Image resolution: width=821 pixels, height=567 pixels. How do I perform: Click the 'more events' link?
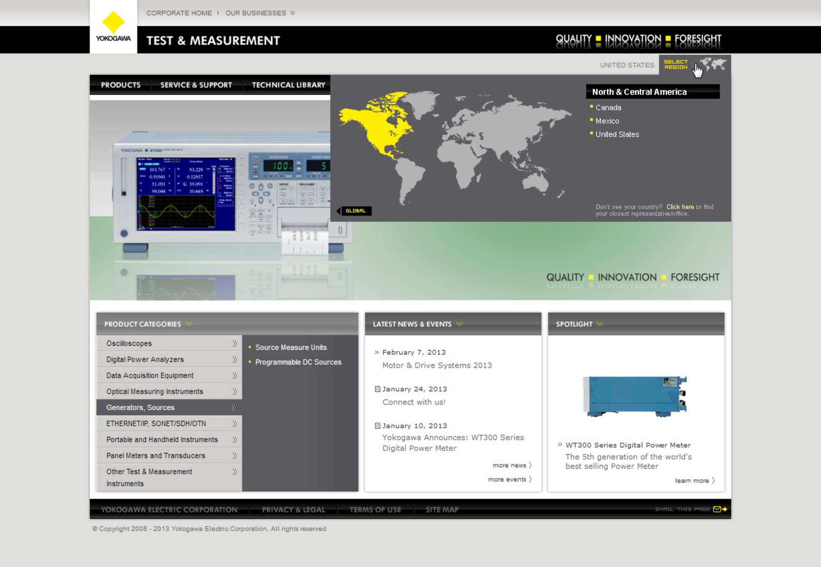509,479
